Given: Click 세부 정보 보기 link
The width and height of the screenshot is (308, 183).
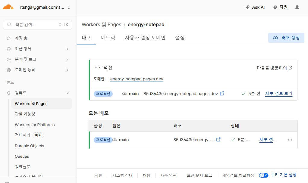Looking at the screenshot, I should [x=279, y=94].
